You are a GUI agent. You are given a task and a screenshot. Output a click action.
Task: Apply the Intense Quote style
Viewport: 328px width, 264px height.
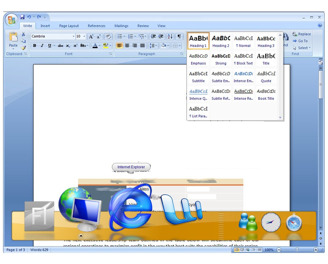pyautogui.click(x=198, y=94)
